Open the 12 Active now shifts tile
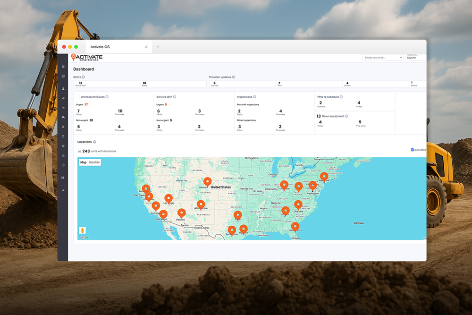 click(x=107, y=84)
